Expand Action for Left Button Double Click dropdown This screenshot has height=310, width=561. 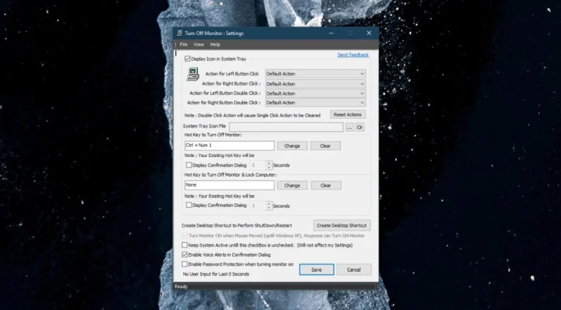(315, 93)
